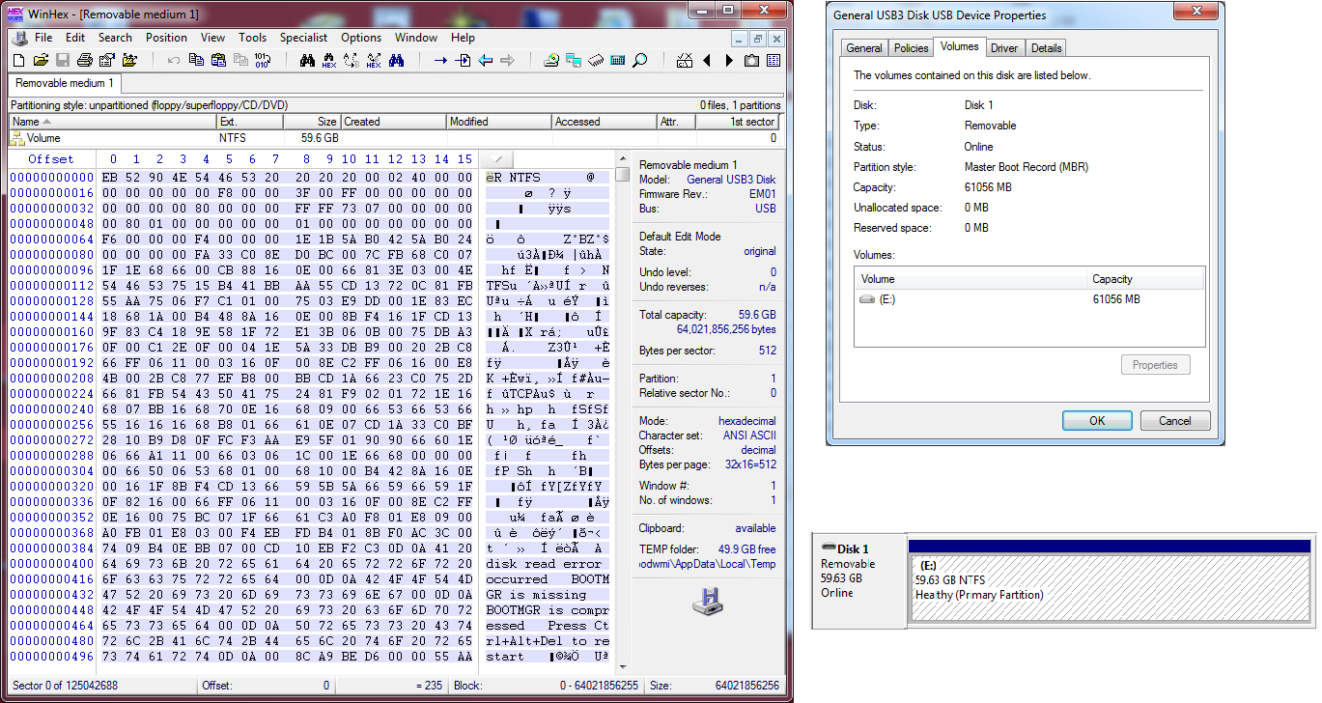Click the Capacity column header in Volumes list
The image size is (1322, 703).
point(1145,279)
